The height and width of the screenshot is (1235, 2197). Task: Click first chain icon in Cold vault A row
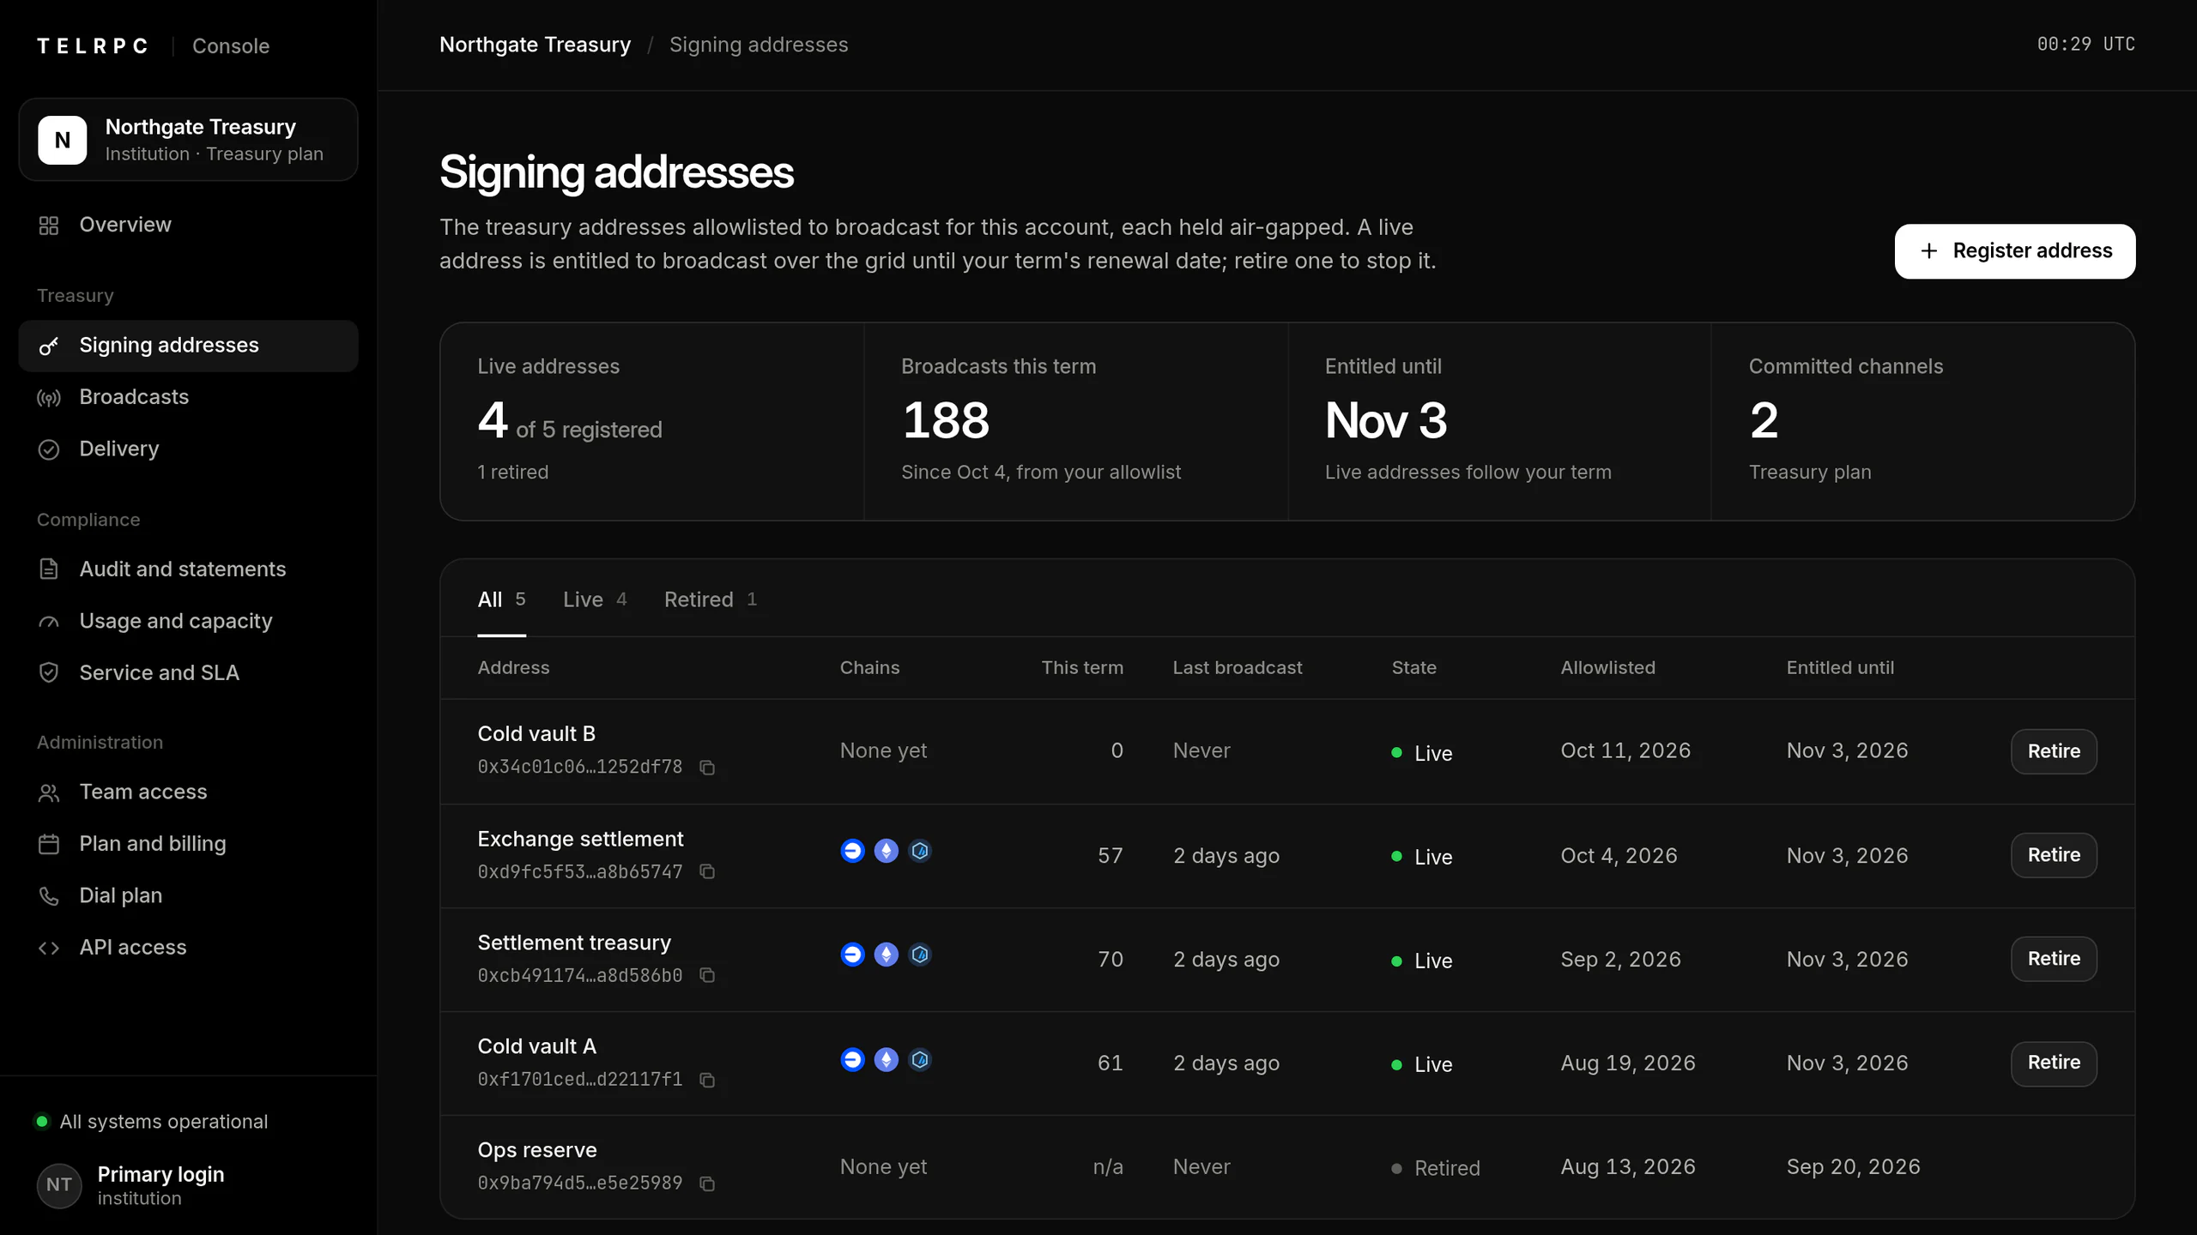(x=852, y=1060)
